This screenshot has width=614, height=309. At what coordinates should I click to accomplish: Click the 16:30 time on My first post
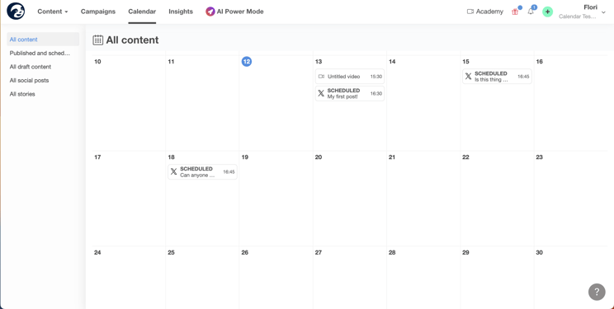coord(376,93)
